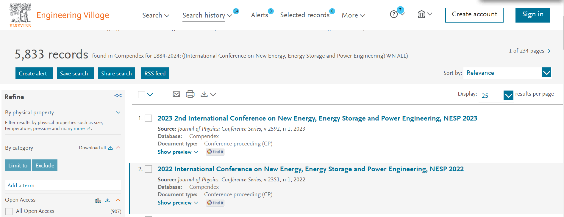Click the many more physical properties link
Screen dimensions: 564x217
pyautogui.click(x=73, y=129)
